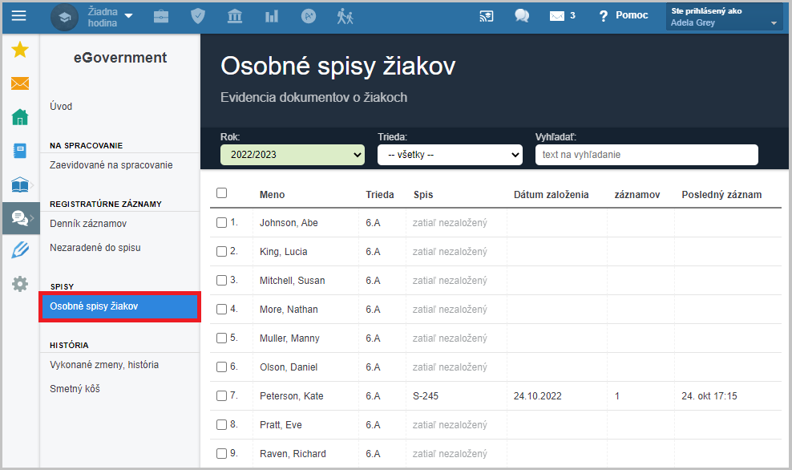Open the Rok 2022/2023 year dropdown
Viewport: 792px width, 470px height.
[293, 155]
